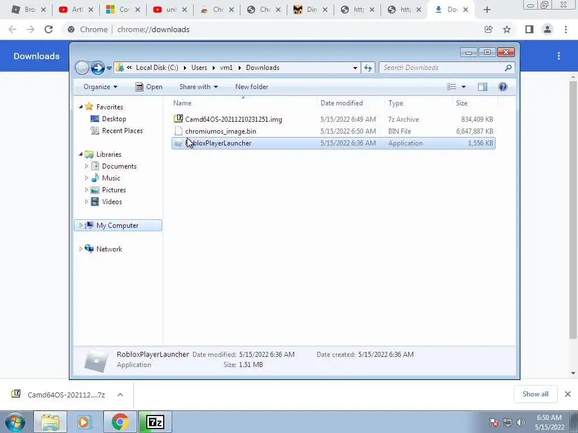
Task: Close the Chrome downloads shelf
Action: (568, 394)
